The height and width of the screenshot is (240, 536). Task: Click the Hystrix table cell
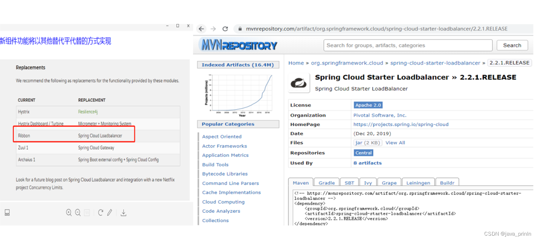24,112
